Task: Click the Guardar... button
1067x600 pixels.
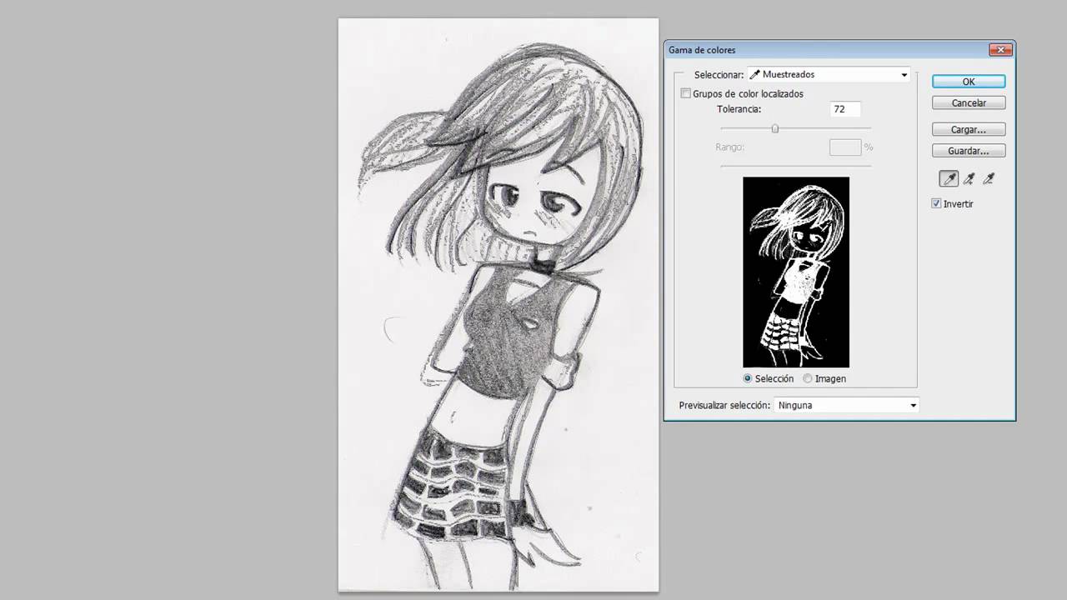Action: [969, 151]
